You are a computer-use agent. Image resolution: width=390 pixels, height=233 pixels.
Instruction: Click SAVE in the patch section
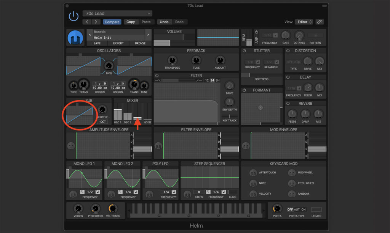pos(97,43)
